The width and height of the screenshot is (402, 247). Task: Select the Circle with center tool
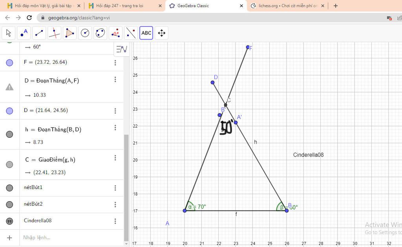click(85, 33)
